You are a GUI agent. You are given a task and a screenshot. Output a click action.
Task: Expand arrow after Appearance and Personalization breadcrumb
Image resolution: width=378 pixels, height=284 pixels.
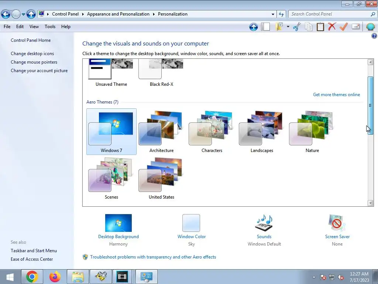(x=154, y=14)
